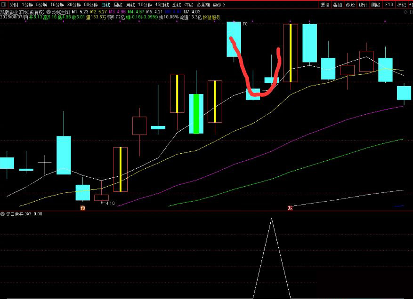Click the 叠加 overlay button
This screenshot has width=413, height=299.
[x=338, y=5]
